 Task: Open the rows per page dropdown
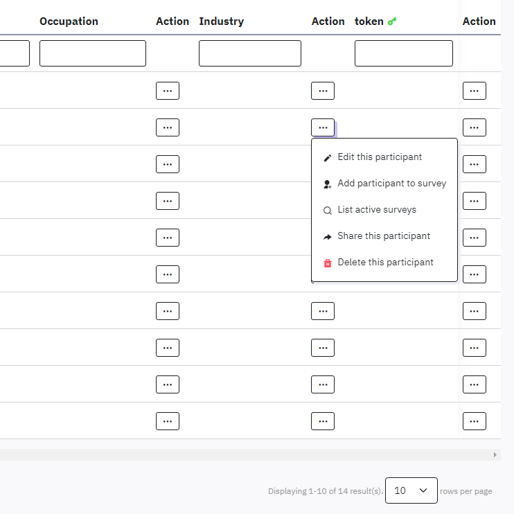[x=411, y=490]
